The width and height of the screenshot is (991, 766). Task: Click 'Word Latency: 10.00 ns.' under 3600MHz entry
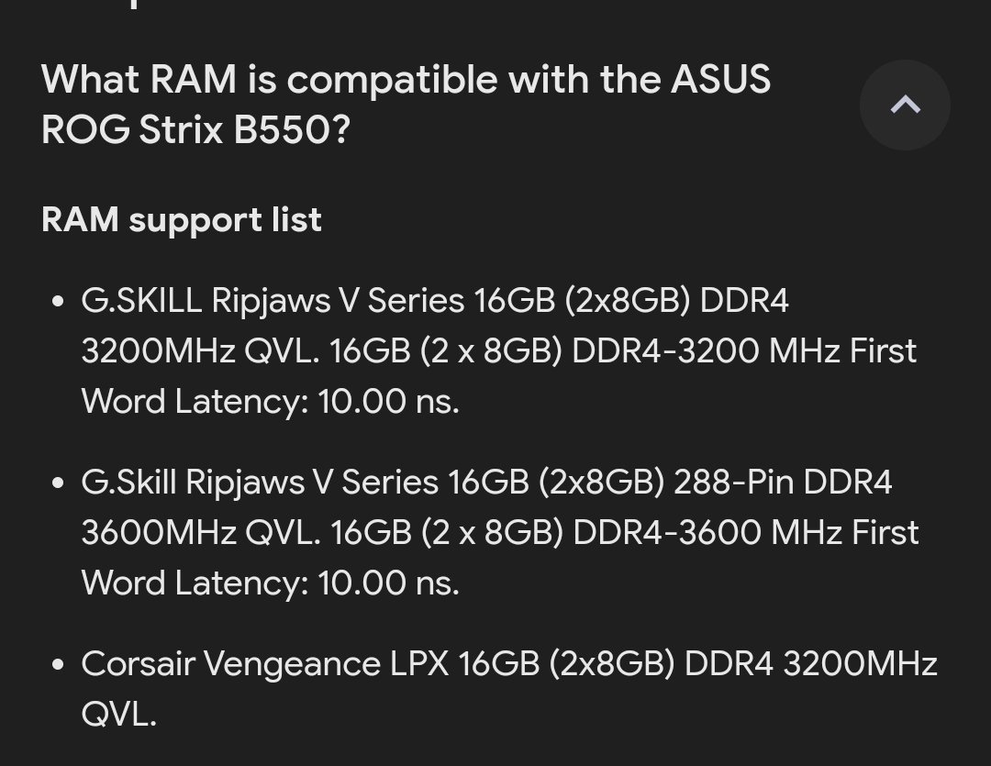[271, 583]
